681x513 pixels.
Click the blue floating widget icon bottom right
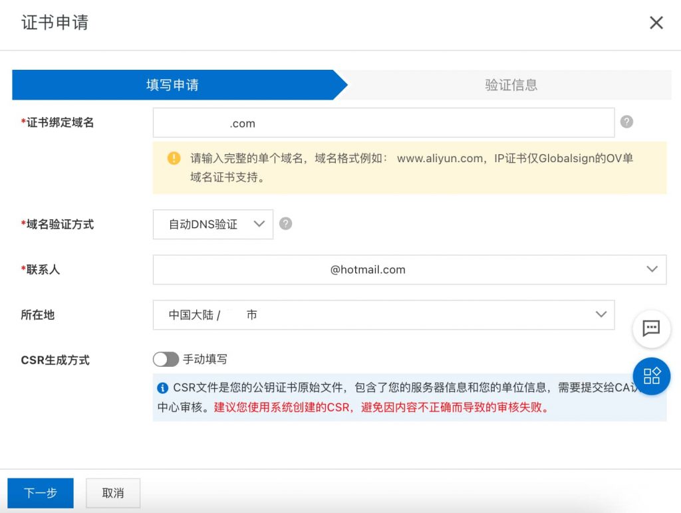(x=650, y=376)
